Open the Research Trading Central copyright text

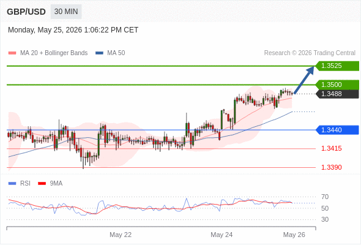pyautogui.click(x=310, y=53)
